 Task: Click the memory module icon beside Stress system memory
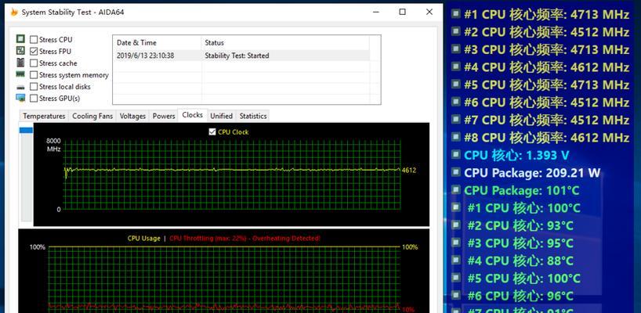click(20, 74)
